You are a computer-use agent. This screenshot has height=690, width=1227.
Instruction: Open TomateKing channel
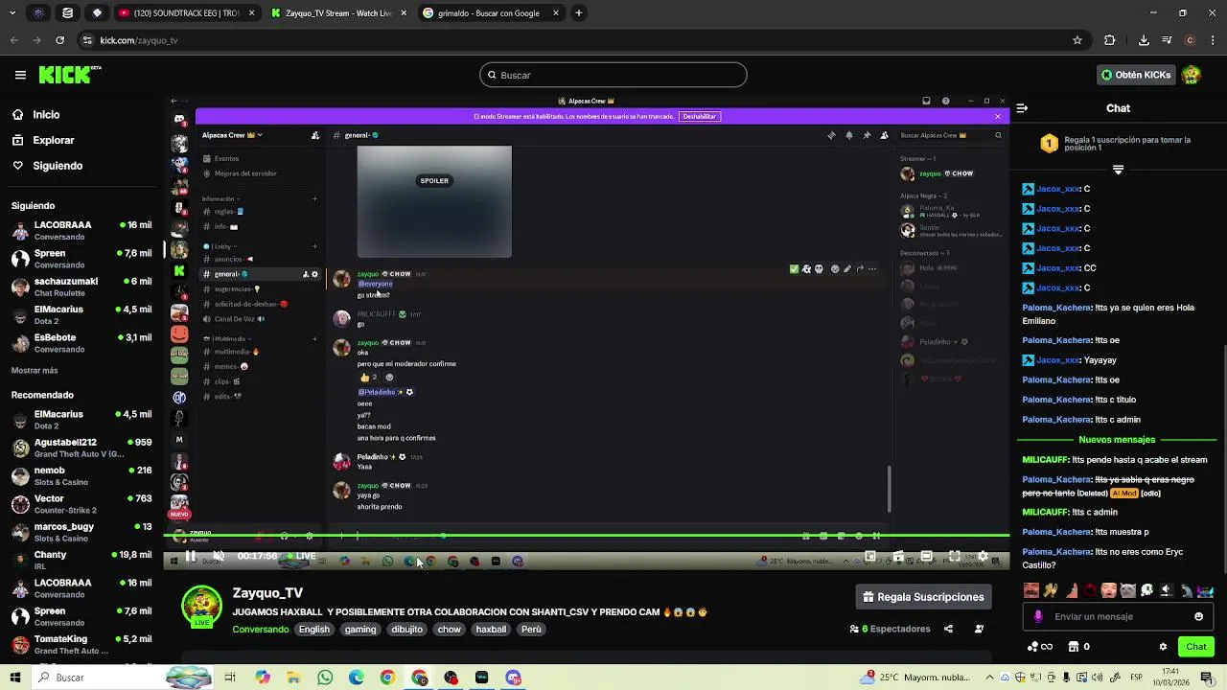coord(81,644)
